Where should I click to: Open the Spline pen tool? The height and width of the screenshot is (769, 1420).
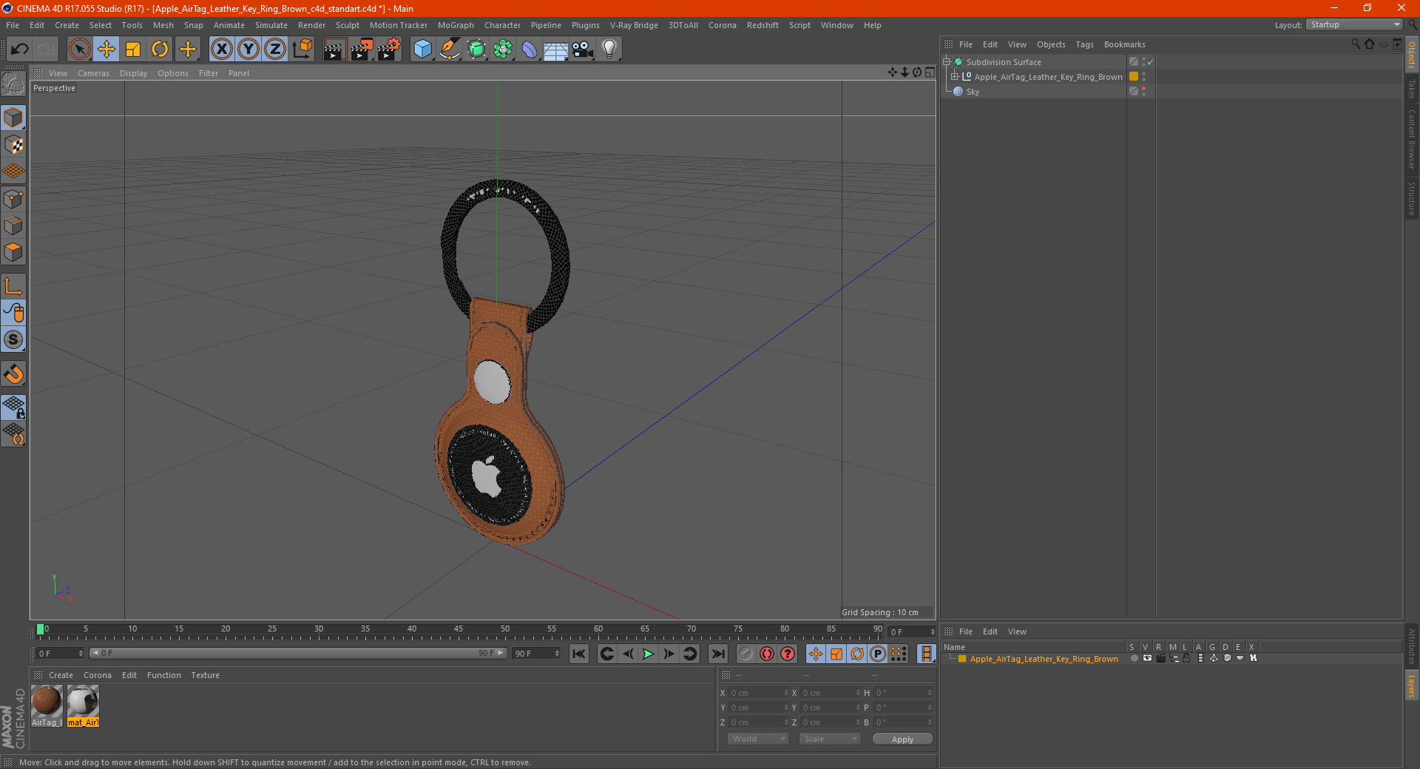pyautogui.click(x=450, y=50)
